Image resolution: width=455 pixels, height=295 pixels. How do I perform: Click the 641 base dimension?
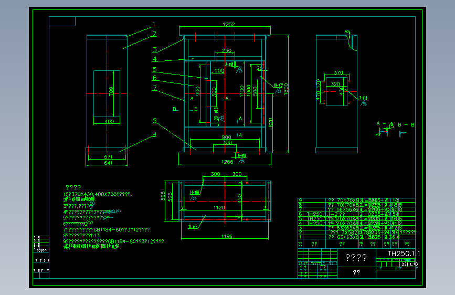108,163
